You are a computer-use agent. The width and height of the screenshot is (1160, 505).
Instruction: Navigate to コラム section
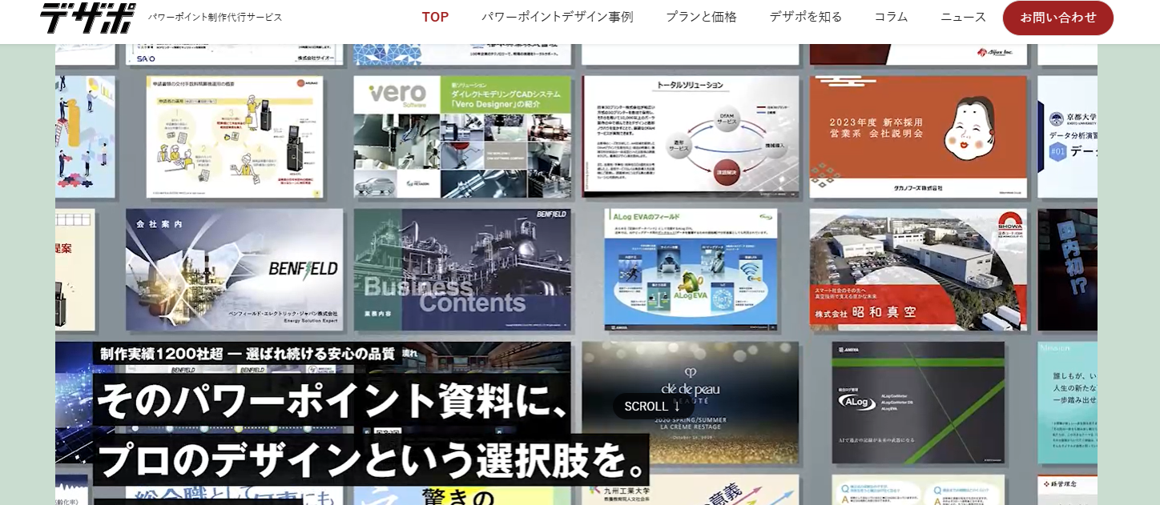coord(891,17)
